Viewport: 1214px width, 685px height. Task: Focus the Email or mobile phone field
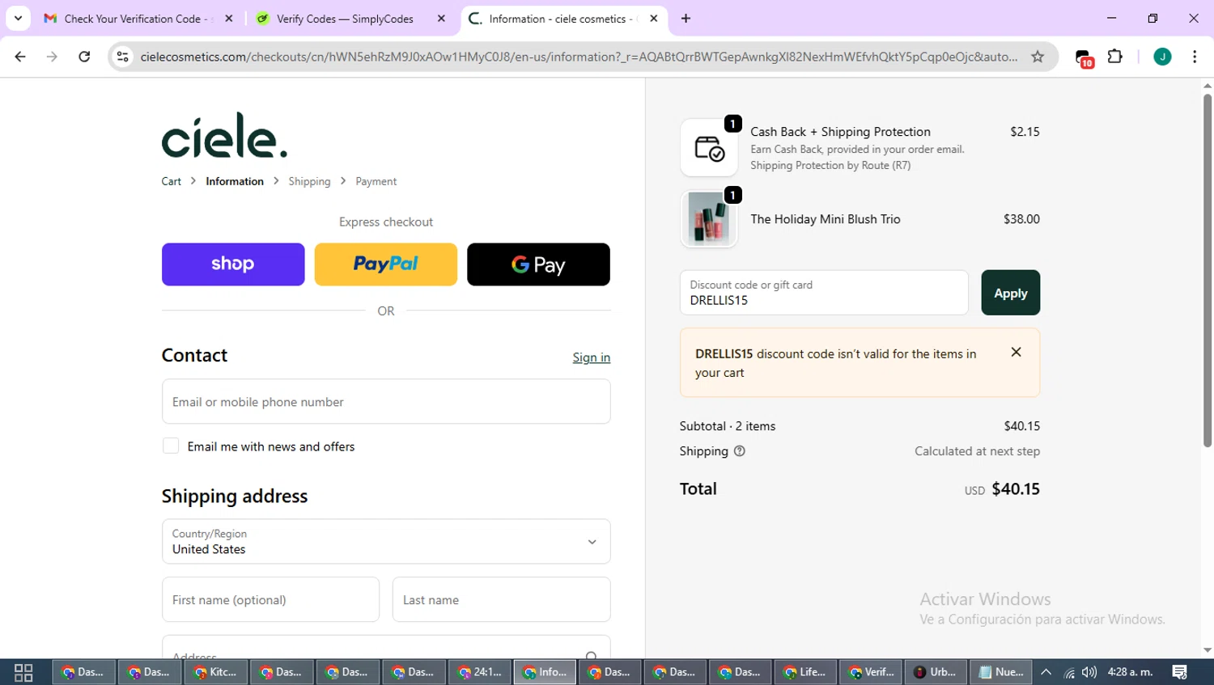pos(386,401)
